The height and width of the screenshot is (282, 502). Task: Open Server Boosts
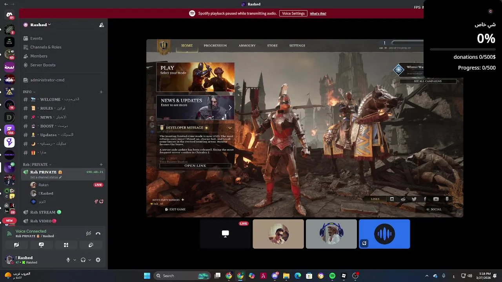[x=64, y=65]
